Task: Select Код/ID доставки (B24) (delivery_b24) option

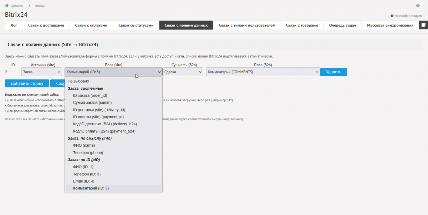Action: tap(105, 124)
